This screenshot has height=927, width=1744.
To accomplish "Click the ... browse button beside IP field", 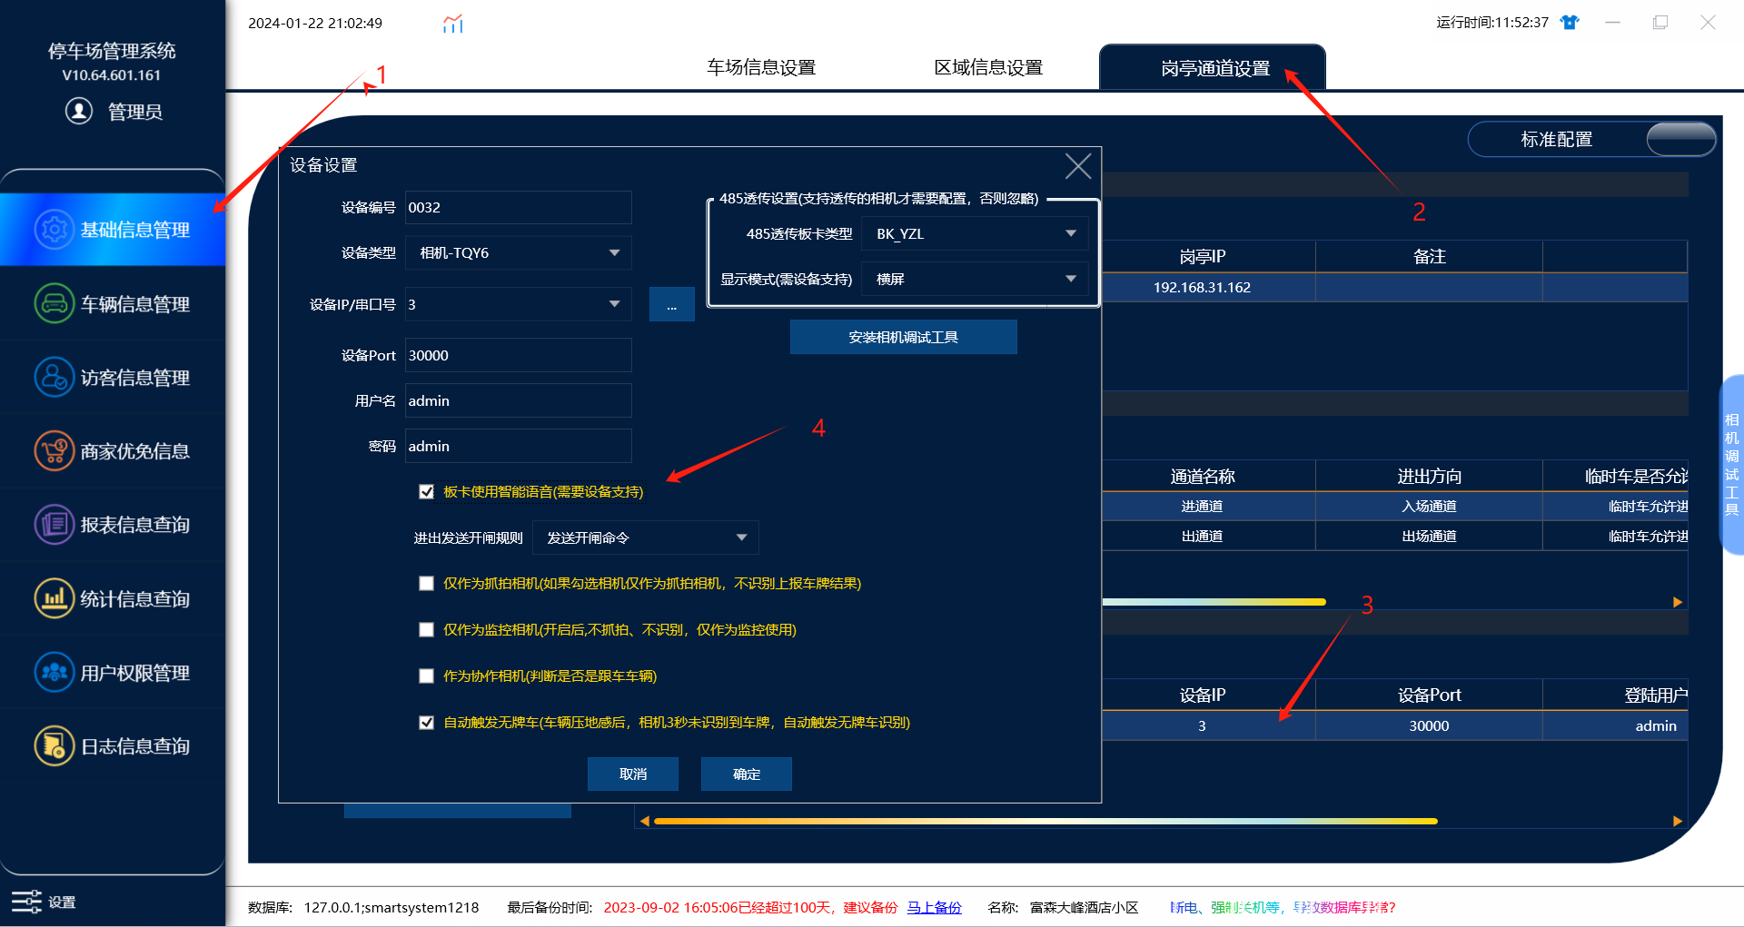I will (x=672, y=304).
